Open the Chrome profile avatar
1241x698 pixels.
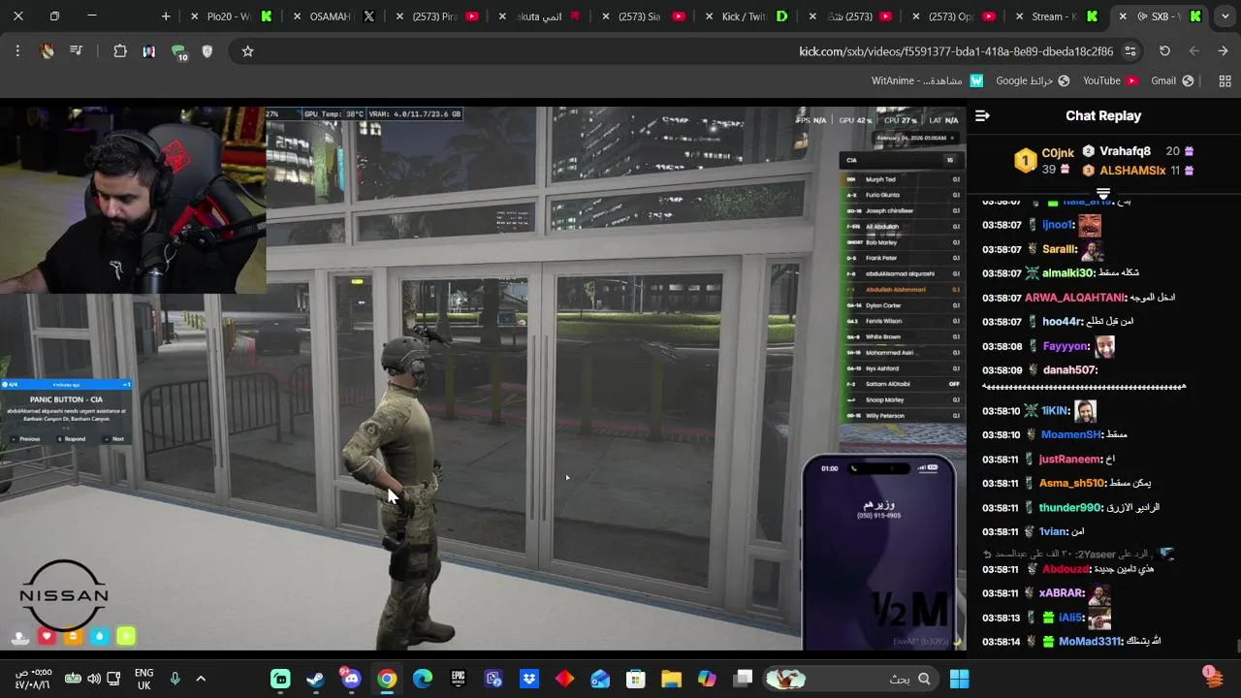coord(47,51)
